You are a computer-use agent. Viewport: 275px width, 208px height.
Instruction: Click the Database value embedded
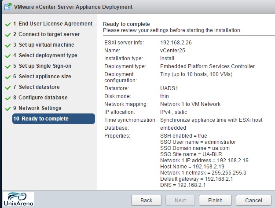pos(173,128)
